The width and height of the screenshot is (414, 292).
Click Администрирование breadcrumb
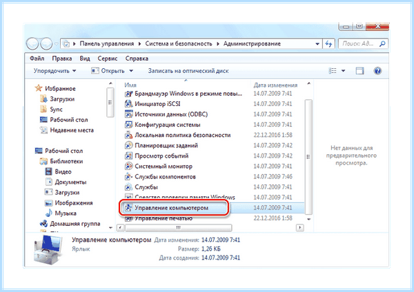[x=252, y=44]
